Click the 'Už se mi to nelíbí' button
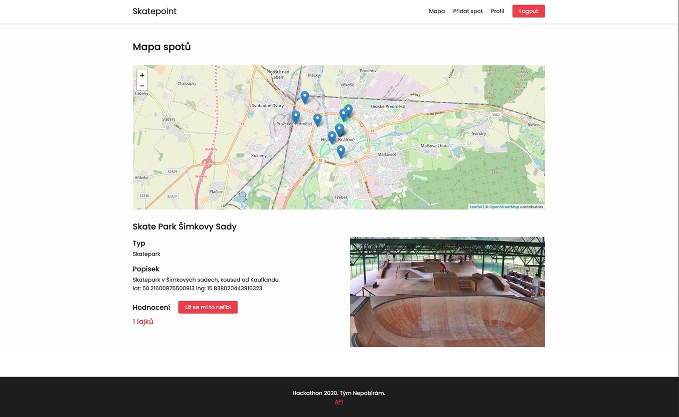 (208, 307)
